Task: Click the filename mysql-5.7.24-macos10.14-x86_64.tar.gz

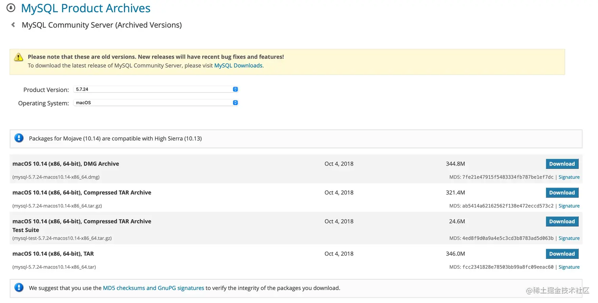Action: [57, 206]
